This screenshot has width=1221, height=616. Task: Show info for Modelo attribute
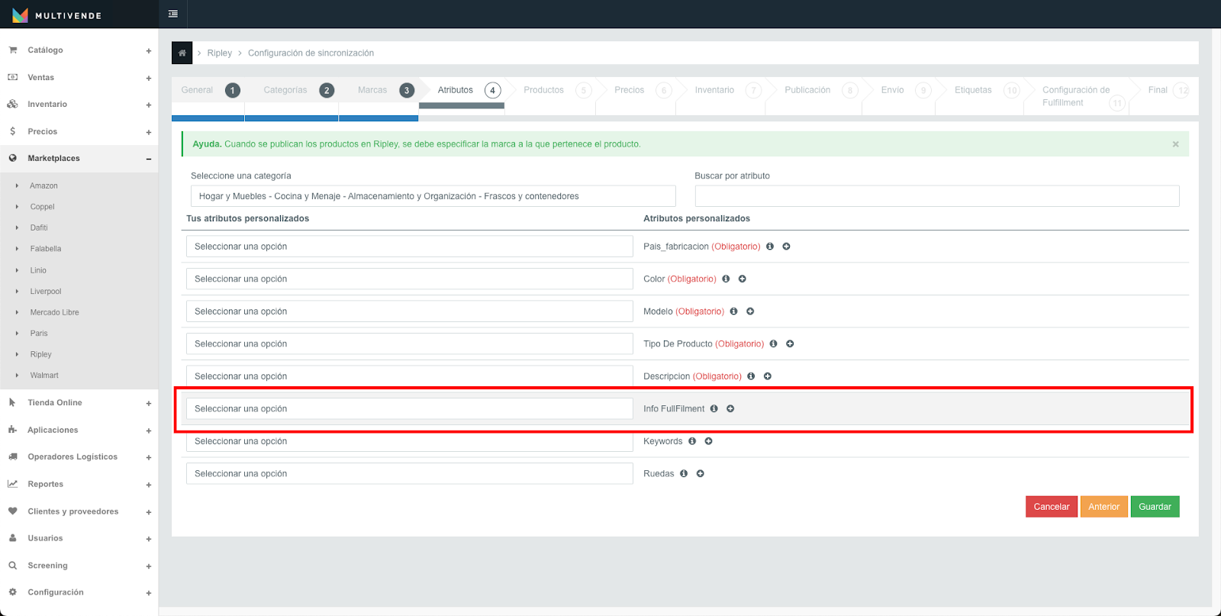click(x=733, y=311)
